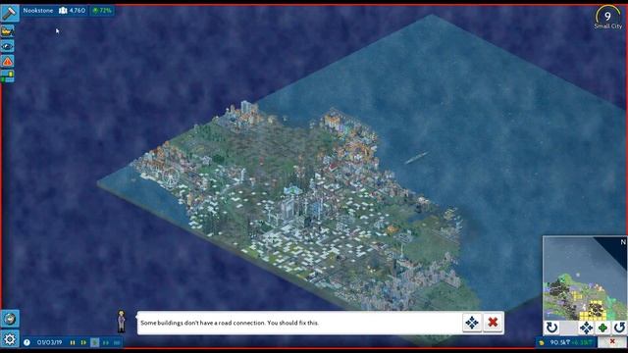
Task: Click the date 01/03/19
Action: tap(49, 342)
